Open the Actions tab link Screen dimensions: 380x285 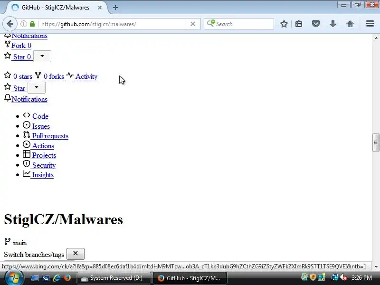click(43, 146)
